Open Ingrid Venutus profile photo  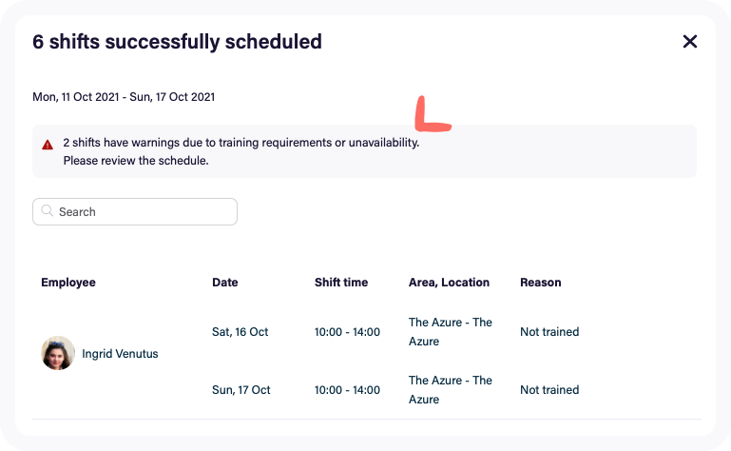(x=58, y=353)
